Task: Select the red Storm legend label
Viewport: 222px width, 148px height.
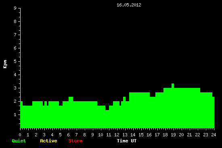Action: pyautogui.click(x=75, y=141)
